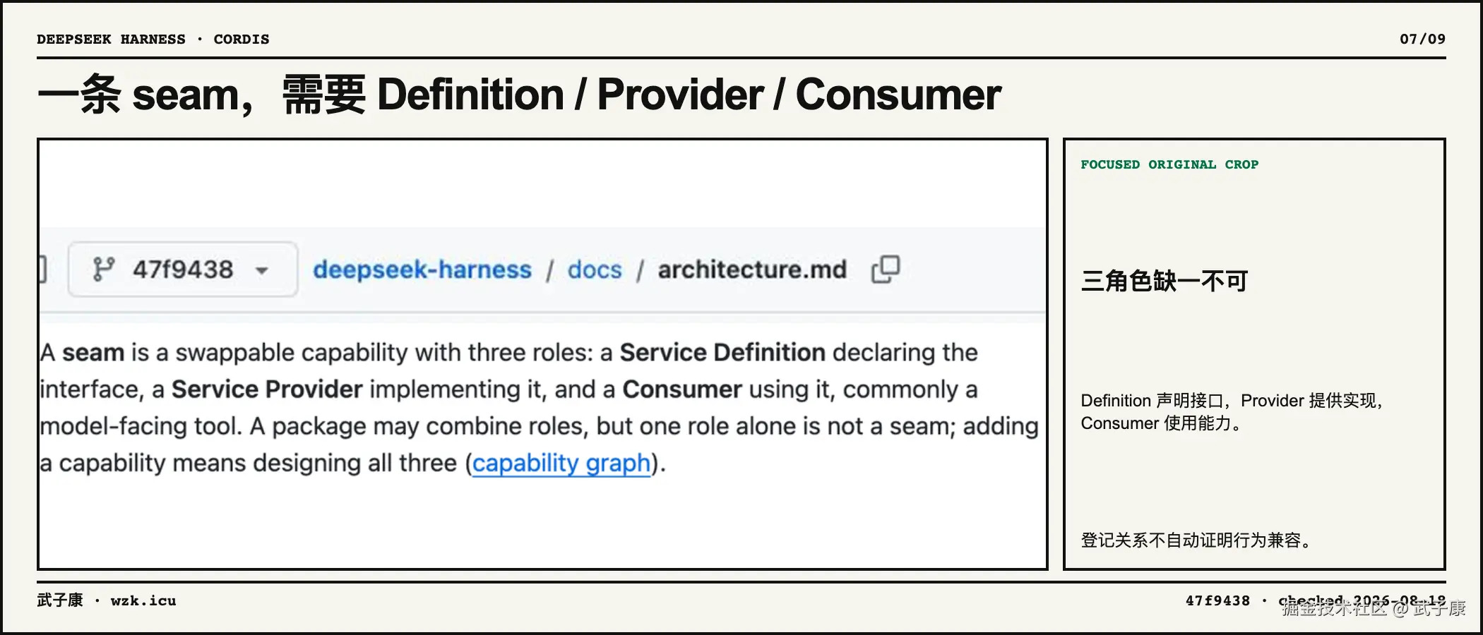
Task: Click the 07/09 page indicator
Action: coord(1422,39)
